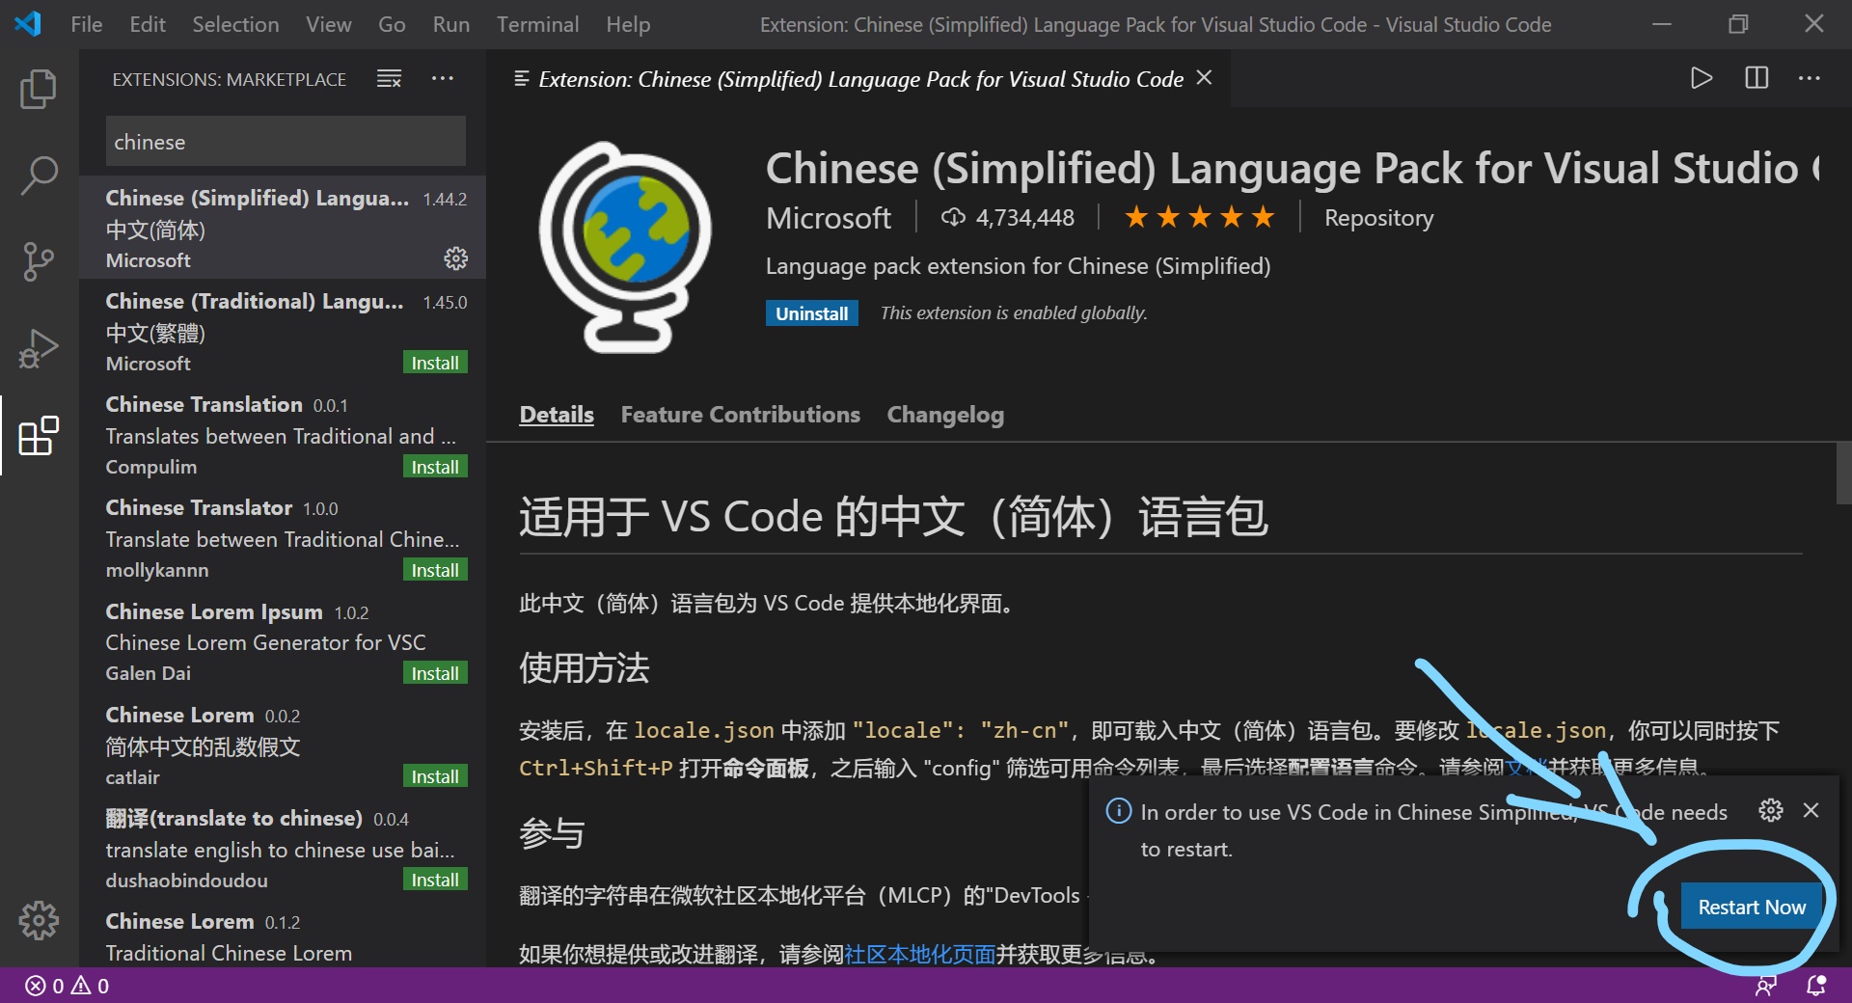
Task: Click the Run icon in editor title bar
Action: [x=1702, y=78]
